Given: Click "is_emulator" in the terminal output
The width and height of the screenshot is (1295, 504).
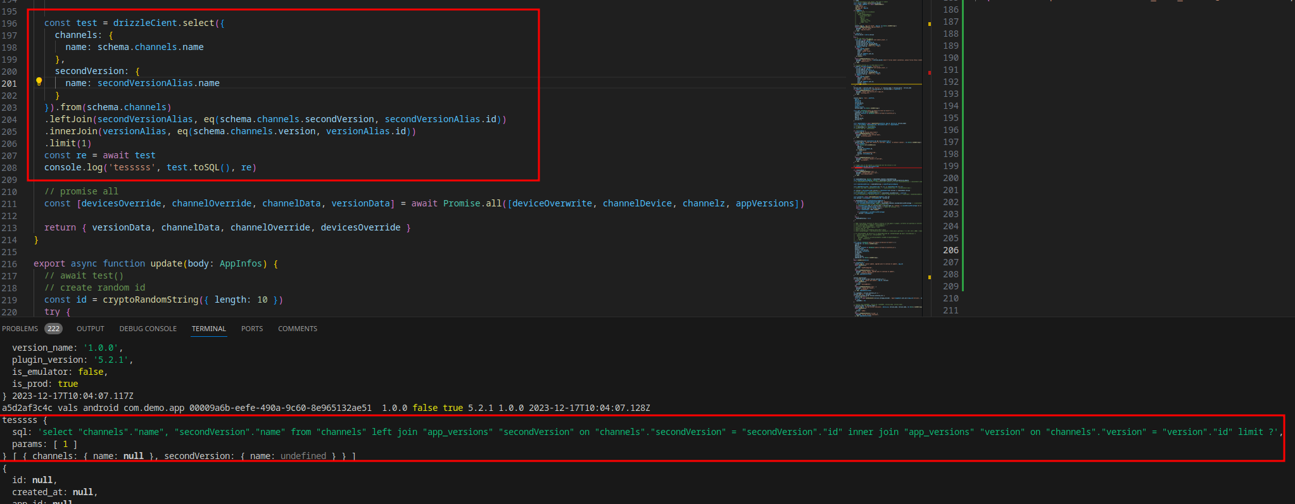Looking at the screenshot, I should 40,372.
